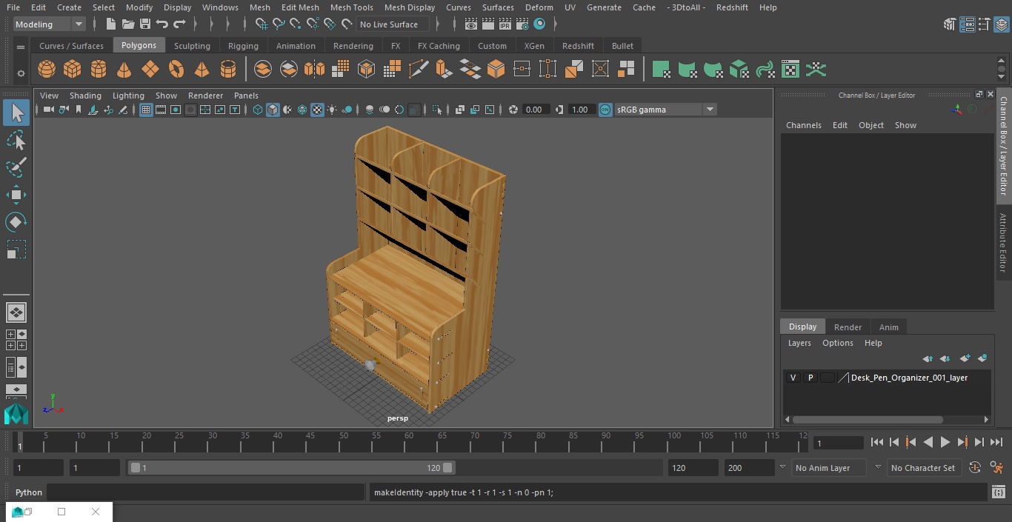Open the Modeling menu set dropdown

50,24
